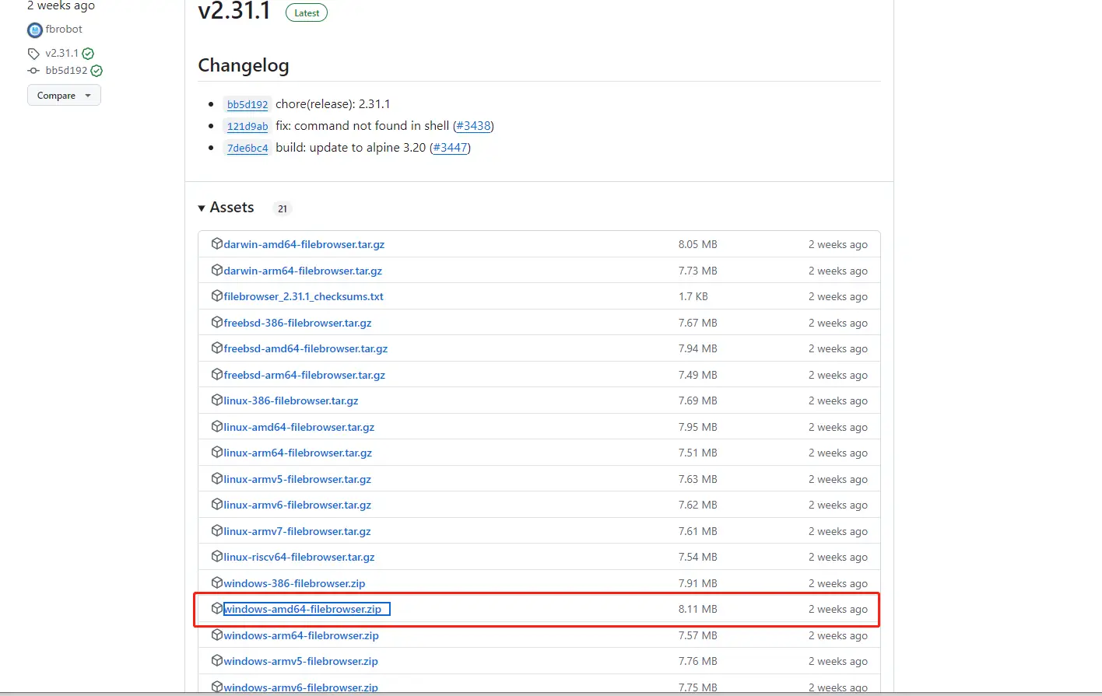Collapse the Assets section
The width and height of the screenshot is (1102, 696).
202,208
